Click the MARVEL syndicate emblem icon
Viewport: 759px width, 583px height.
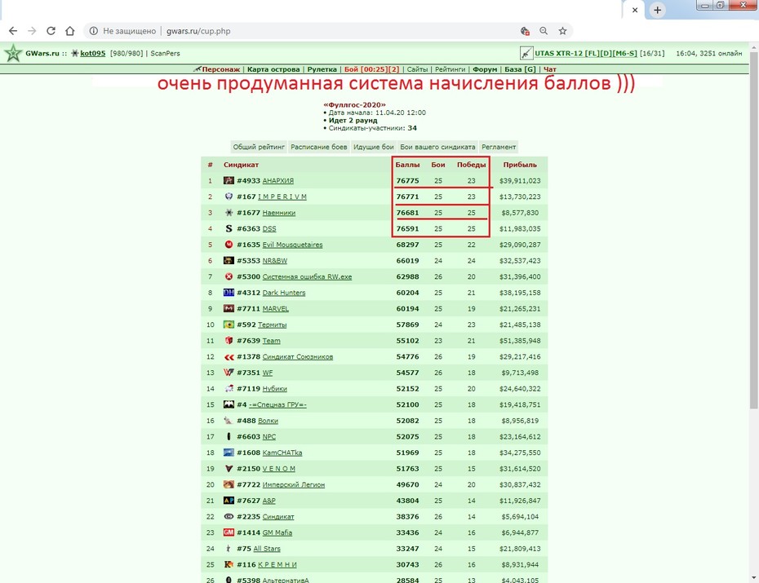pyautogui.click(x=229, y=308)
